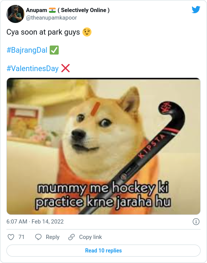The image size is (207, 263).
Task: Click the Twitter bird logo
Action: (196, 9)
